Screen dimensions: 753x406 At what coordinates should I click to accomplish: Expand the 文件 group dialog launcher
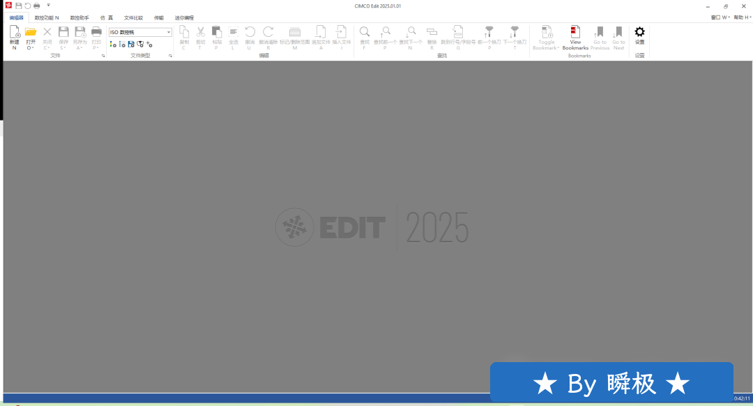(103, 55)
